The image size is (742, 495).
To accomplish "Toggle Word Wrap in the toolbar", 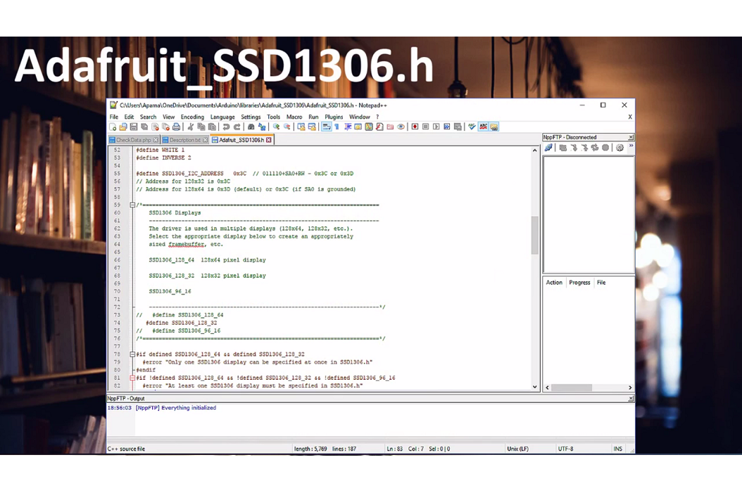I will point(325,127).
